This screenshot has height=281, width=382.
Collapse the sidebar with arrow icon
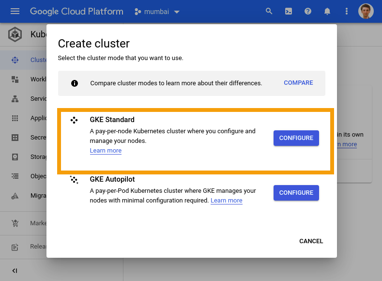pyautogui.click(x=15, y=270)
